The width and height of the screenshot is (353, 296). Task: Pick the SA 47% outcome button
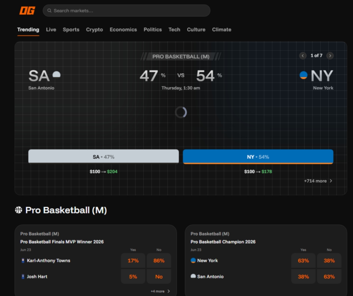[103, 157]
